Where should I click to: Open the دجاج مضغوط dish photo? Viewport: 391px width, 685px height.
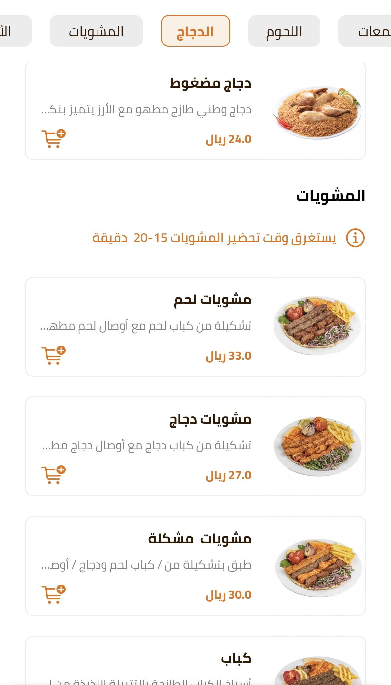point(317,111)
